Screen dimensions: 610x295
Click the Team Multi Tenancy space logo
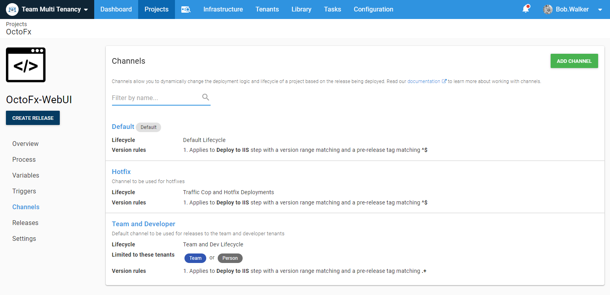[12, 9]
